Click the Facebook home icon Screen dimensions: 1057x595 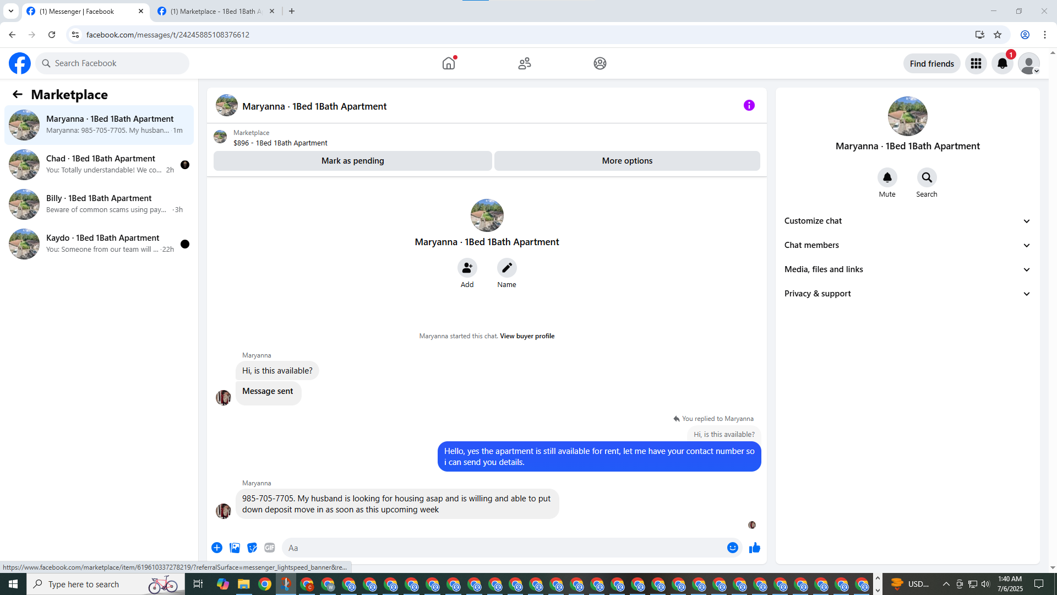click(x=449, y=63)
